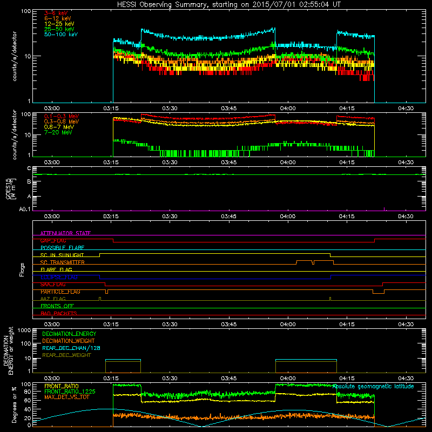The width and height of the screenshot is (432, 432).
Task: Select the POSSIBLE_FLARE flag label
Action: point(62,248)
